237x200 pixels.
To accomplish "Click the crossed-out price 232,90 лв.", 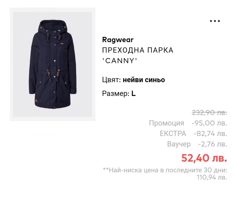I will click(209, 112).
